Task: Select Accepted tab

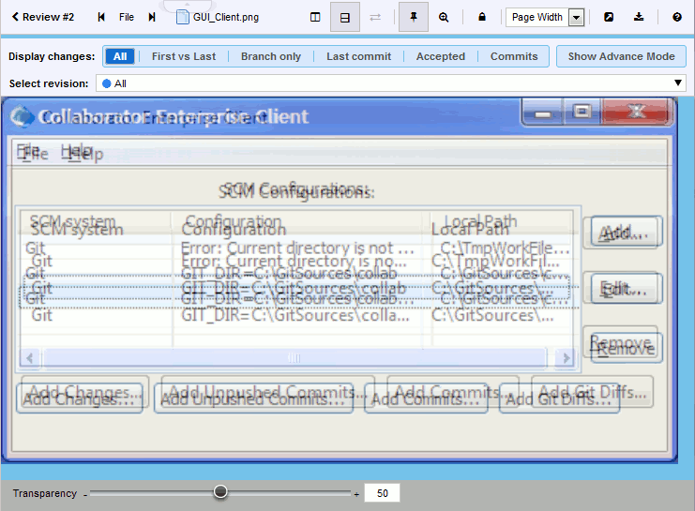Action: (x=441, y=56)
